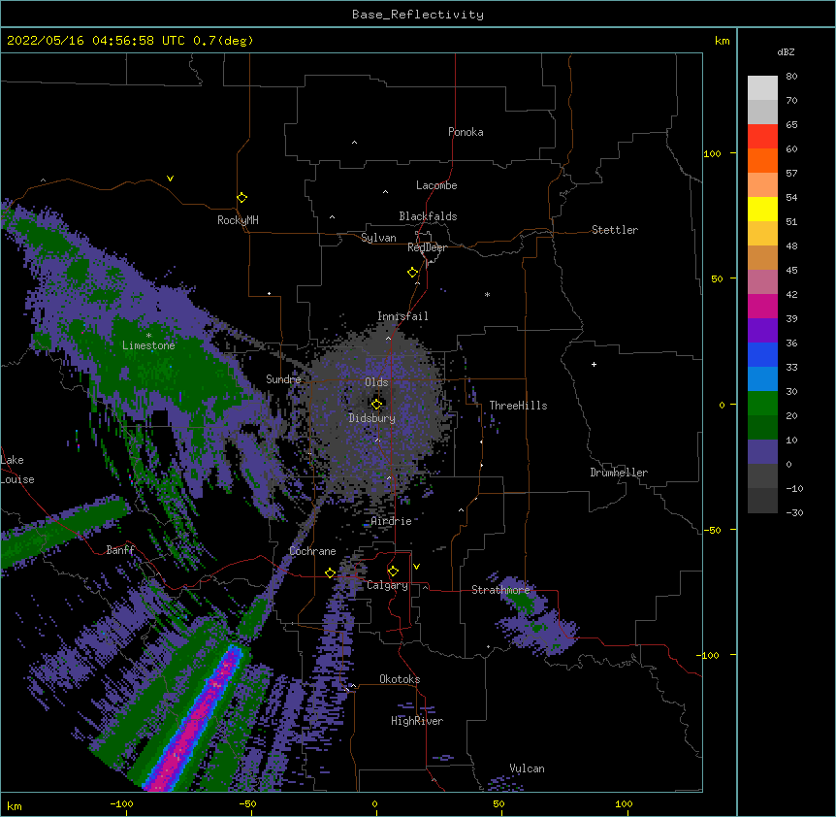Pick the red 60-65 dBZ legend color
Image resolution: width=836 pixels, height=817 pixels.
[x=762, y=137]
